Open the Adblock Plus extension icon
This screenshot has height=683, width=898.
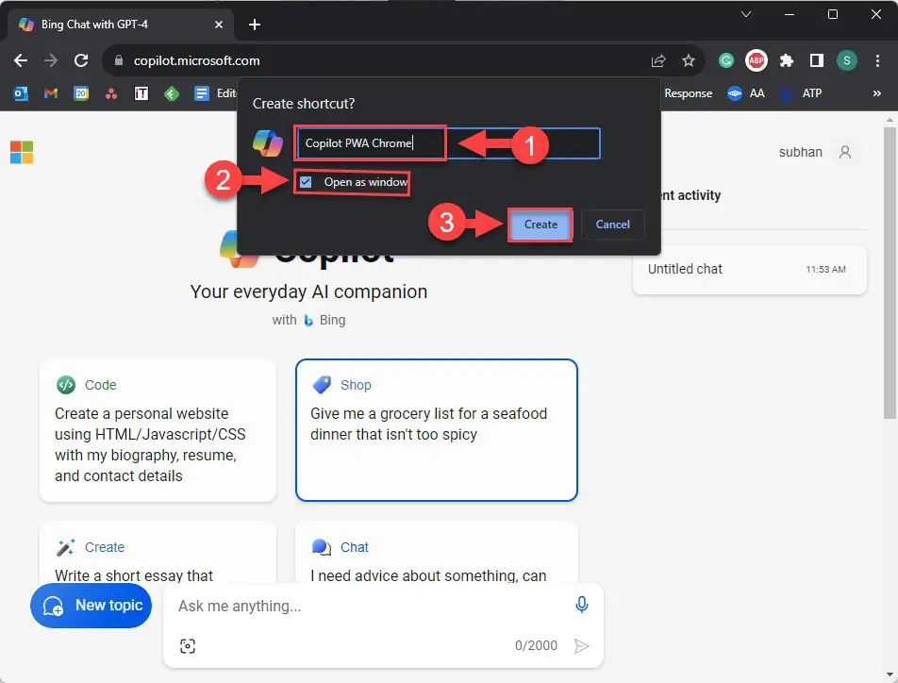click(756, 60)
